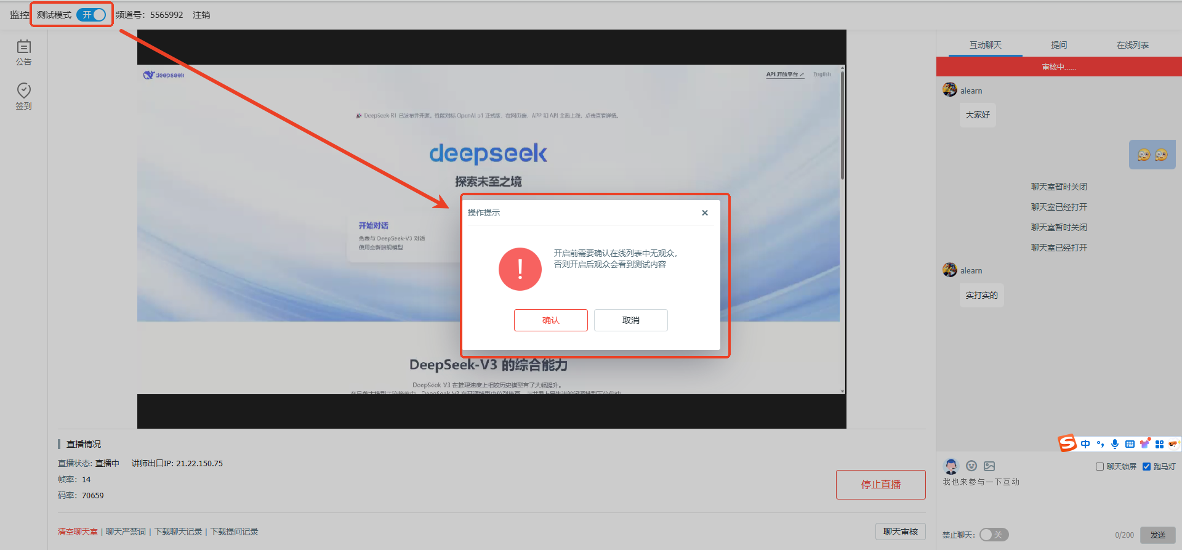Click the customer service avatar icon
This screenshot has height=550, width=1182.
click(x=951, y=466)
